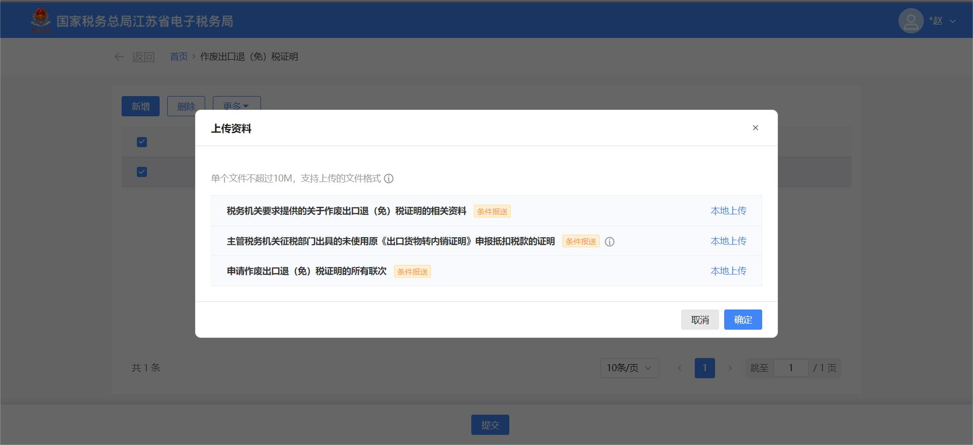Click info icon beside supported file formats
973x445 pixels.
(x=389, y=179)
